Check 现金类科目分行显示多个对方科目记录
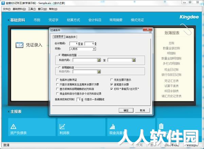Image resolution: width=204 pixels, height=149 pixels. (57, 94)
